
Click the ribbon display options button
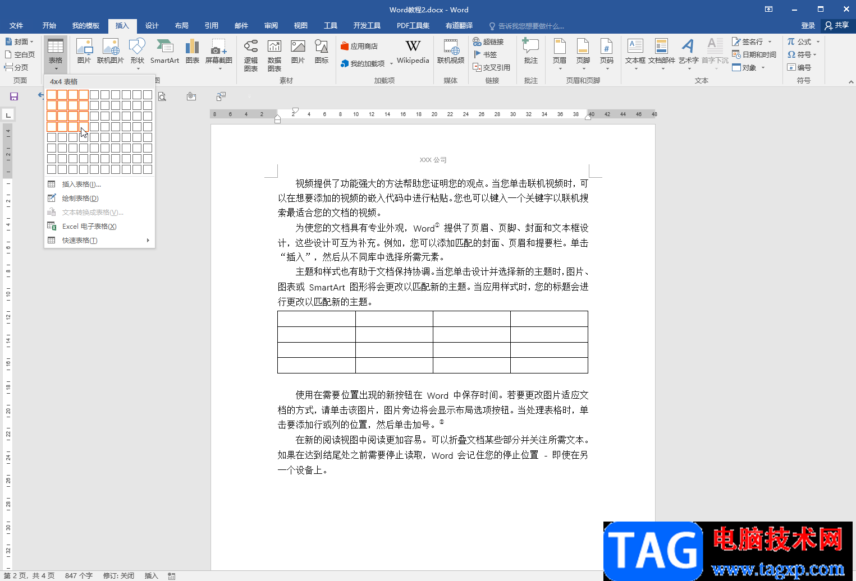(769, 10)
